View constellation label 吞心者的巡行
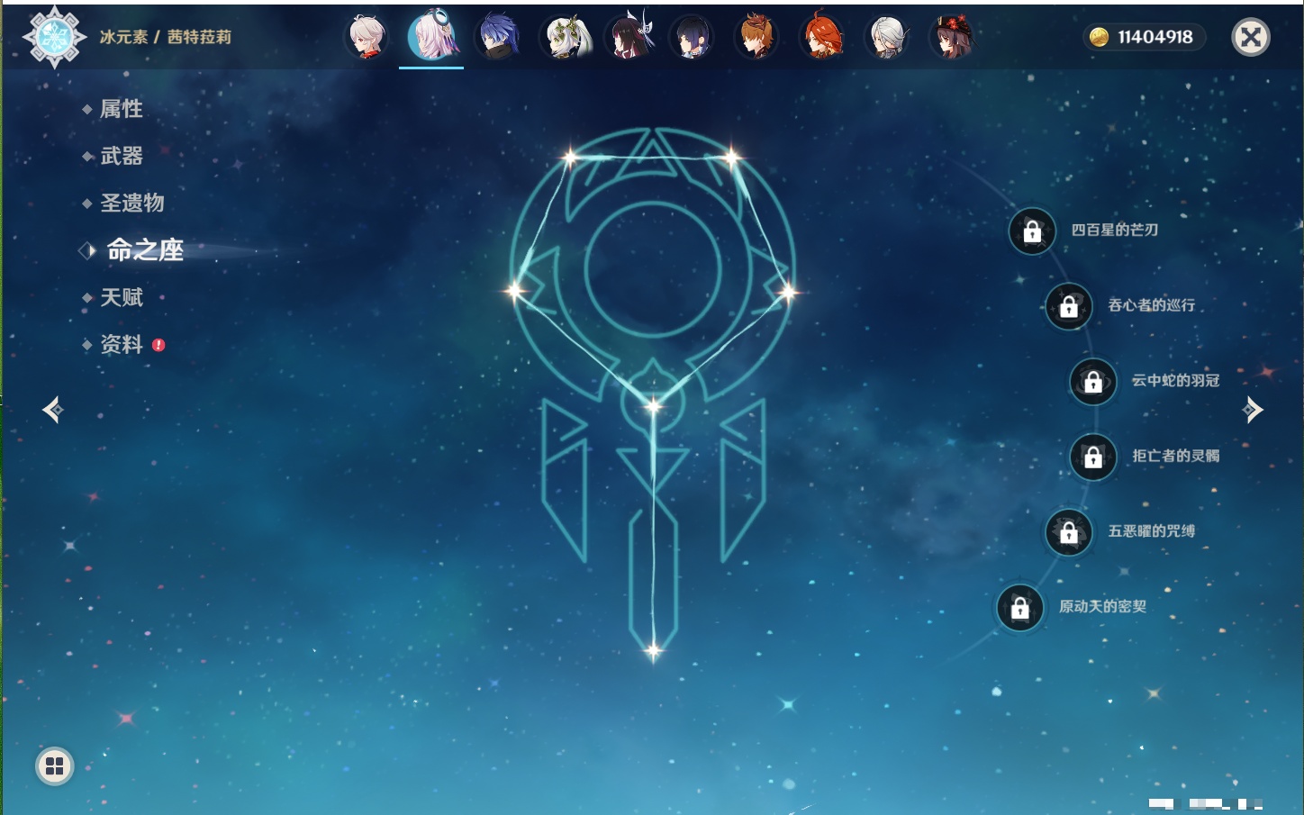 click(x=1152, y=305)
